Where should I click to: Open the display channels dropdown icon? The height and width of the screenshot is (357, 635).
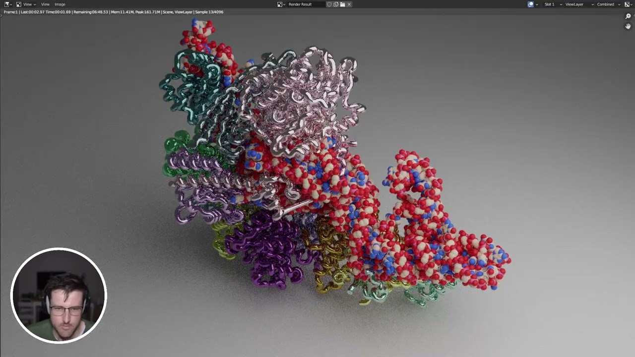click(x=628, y=4)
